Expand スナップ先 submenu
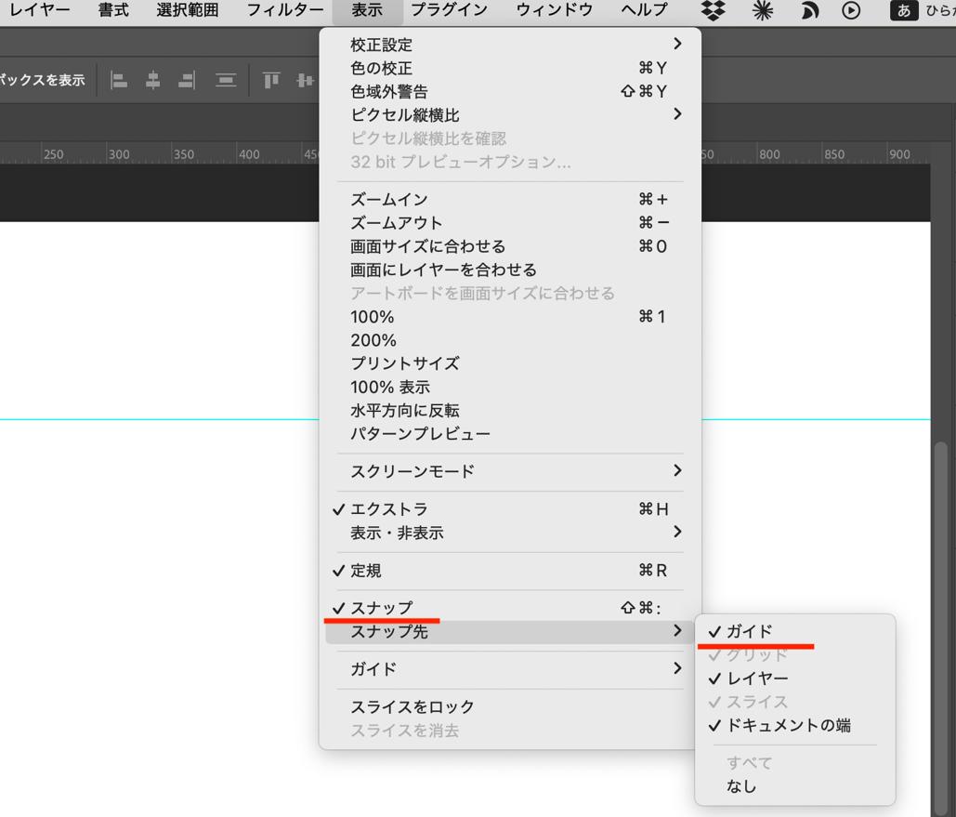 510,631
